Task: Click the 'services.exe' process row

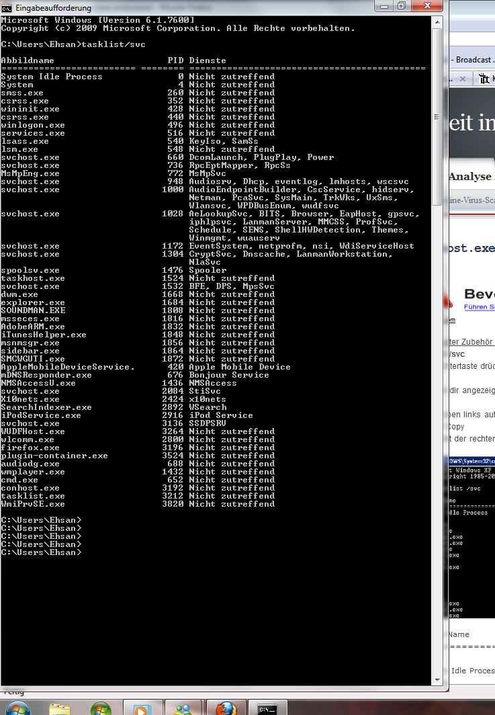Action: pos(138,133)
